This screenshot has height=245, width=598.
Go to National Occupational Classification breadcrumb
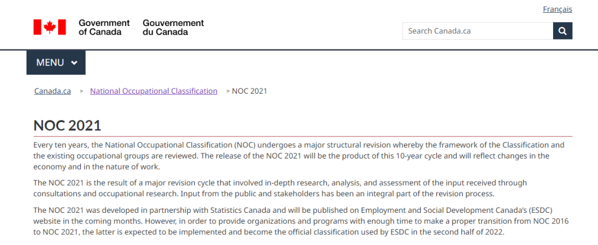pos(154,91)
